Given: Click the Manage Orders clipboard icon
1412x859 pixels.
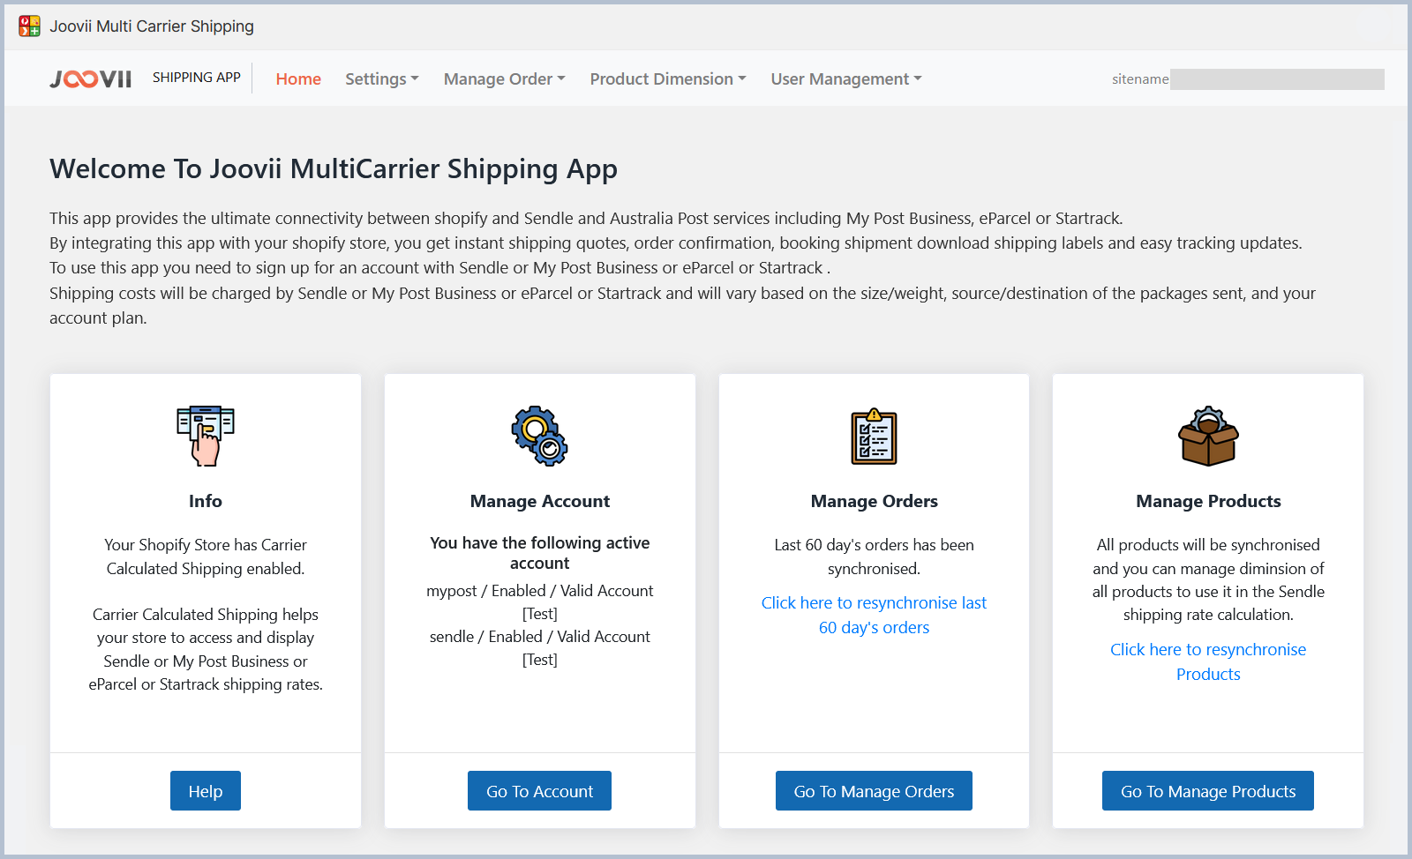Looking at the screenshot, I should (x=874, y=437).
